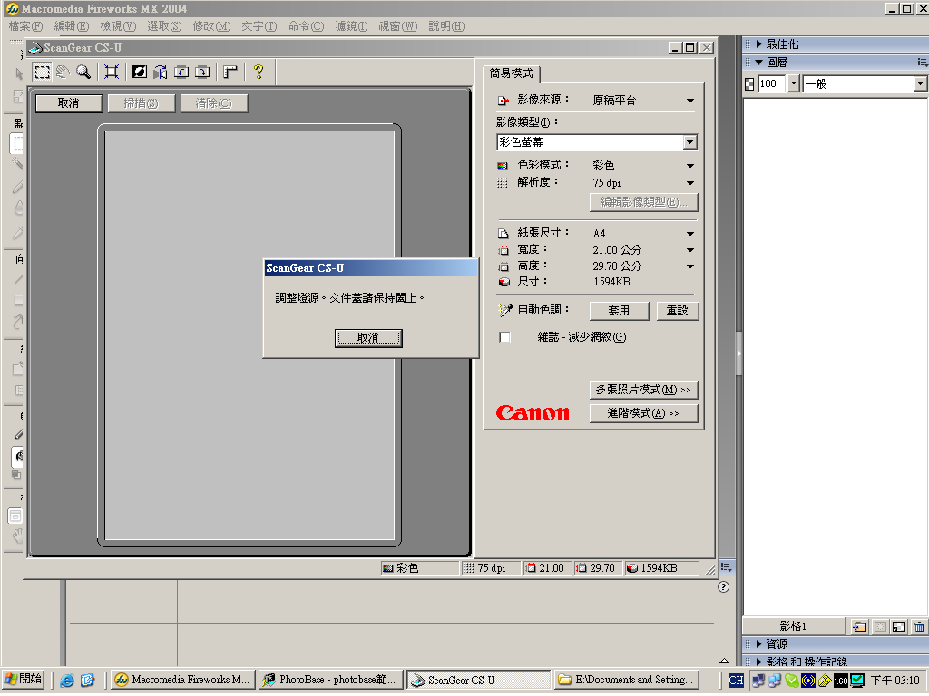Open the A4 paper size dropdown

coord(690,234)
